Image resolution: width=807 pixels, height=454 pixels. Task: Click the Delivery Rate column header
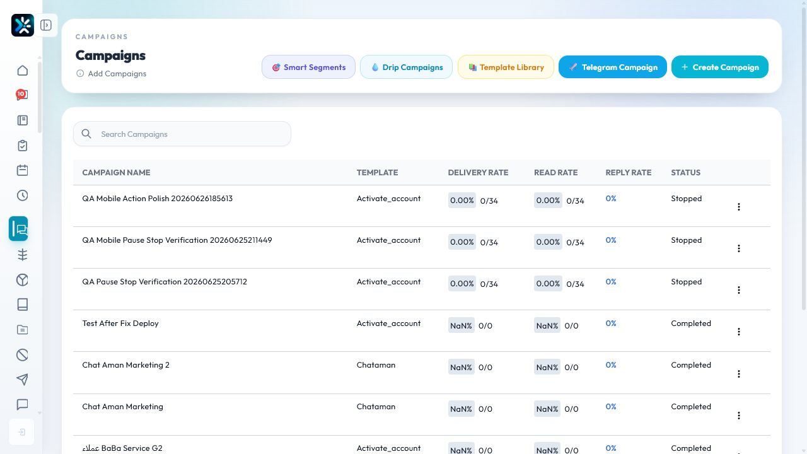[478, 172]
